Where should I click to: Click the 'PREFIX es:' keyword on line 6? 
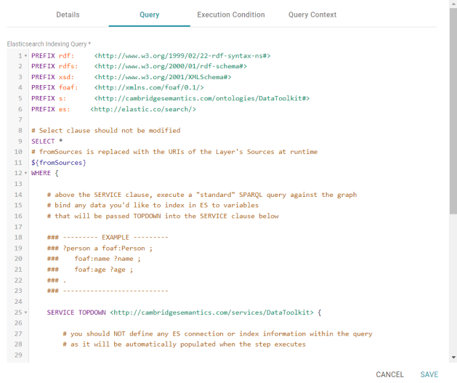(51, 109)
